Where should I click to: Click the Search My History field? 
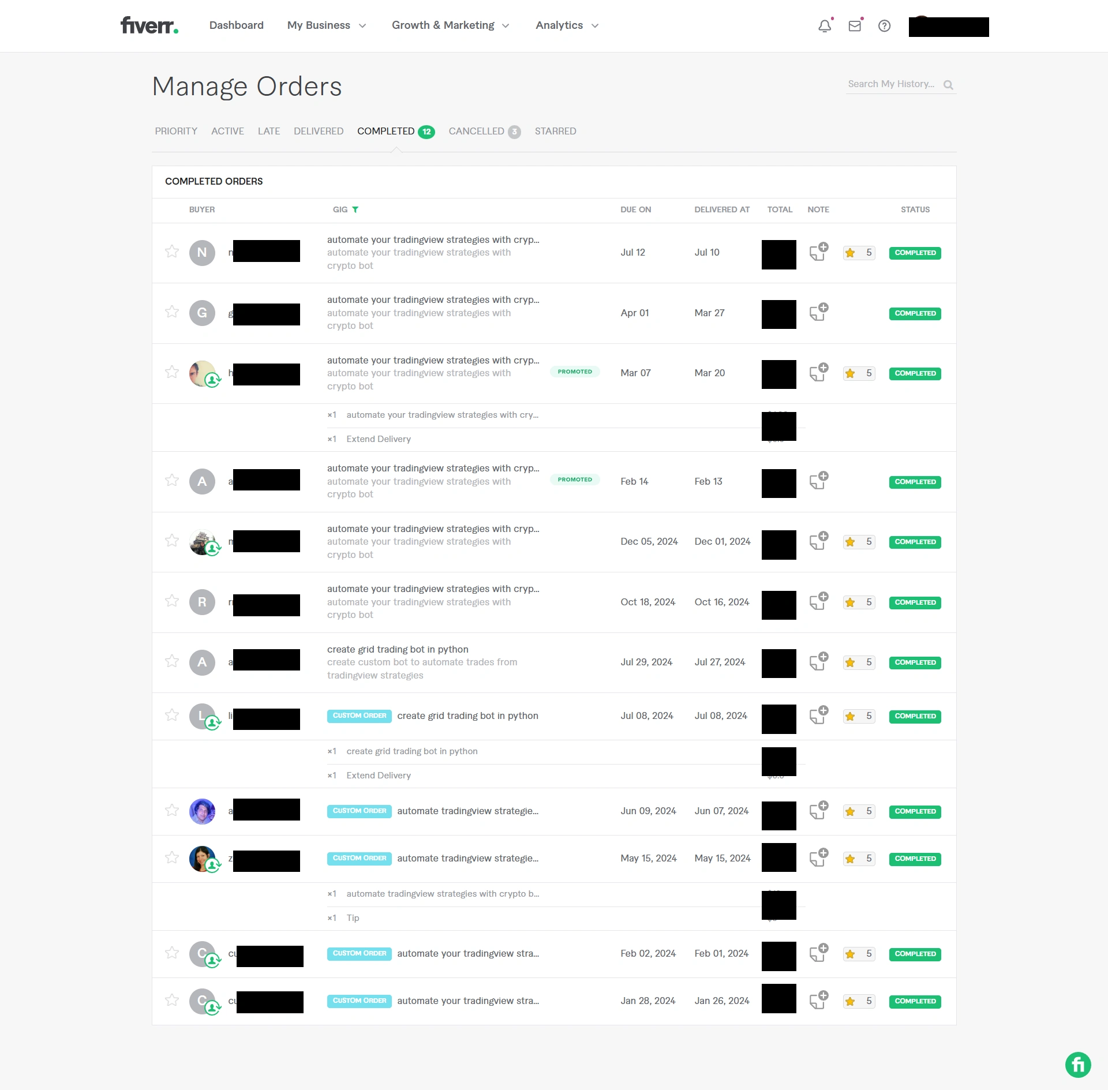(x=891, y=84)
